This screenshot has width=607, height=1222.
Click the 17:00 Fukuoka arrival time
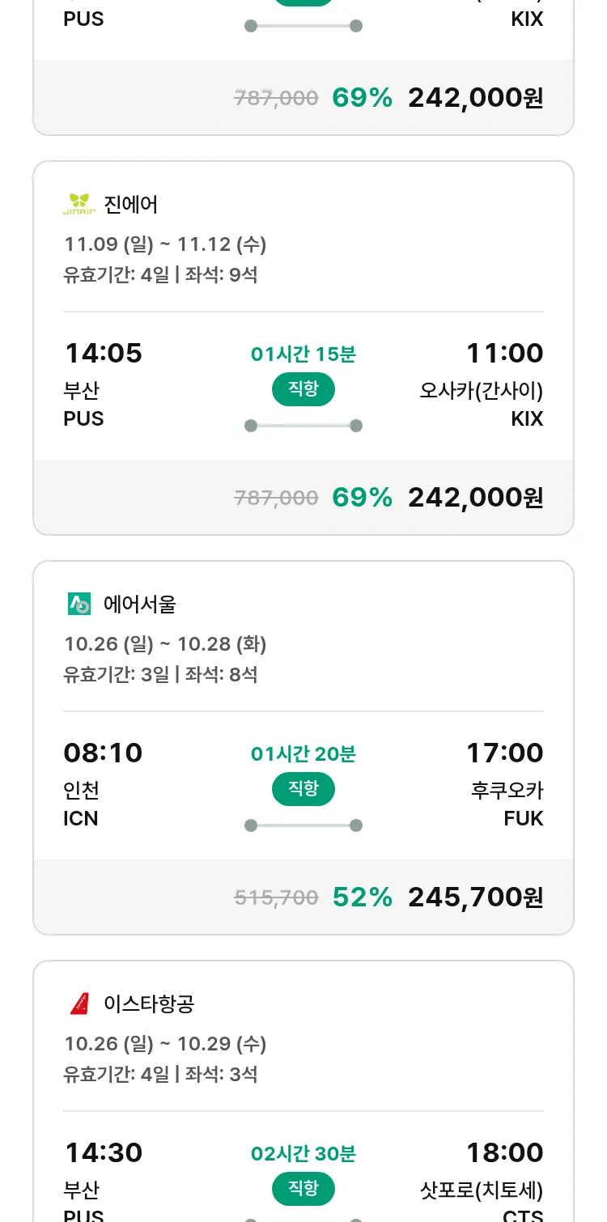pyautogui.click(x=504, y=753)
